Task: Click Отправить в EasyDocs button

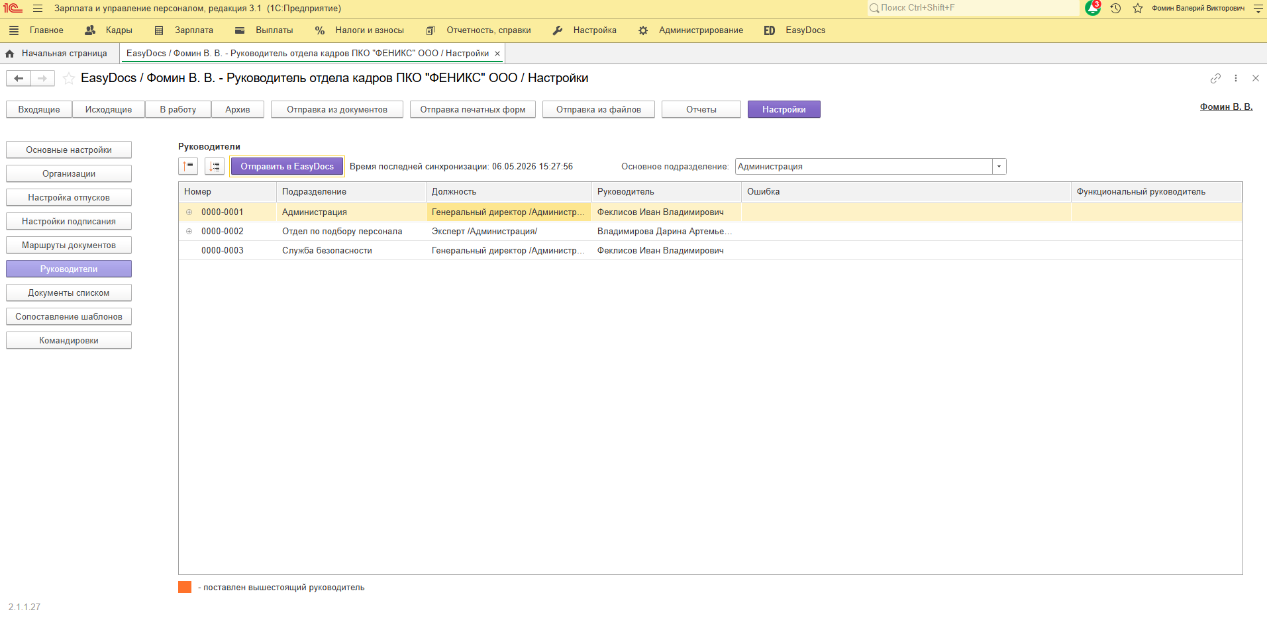Action: click(287, 167)
